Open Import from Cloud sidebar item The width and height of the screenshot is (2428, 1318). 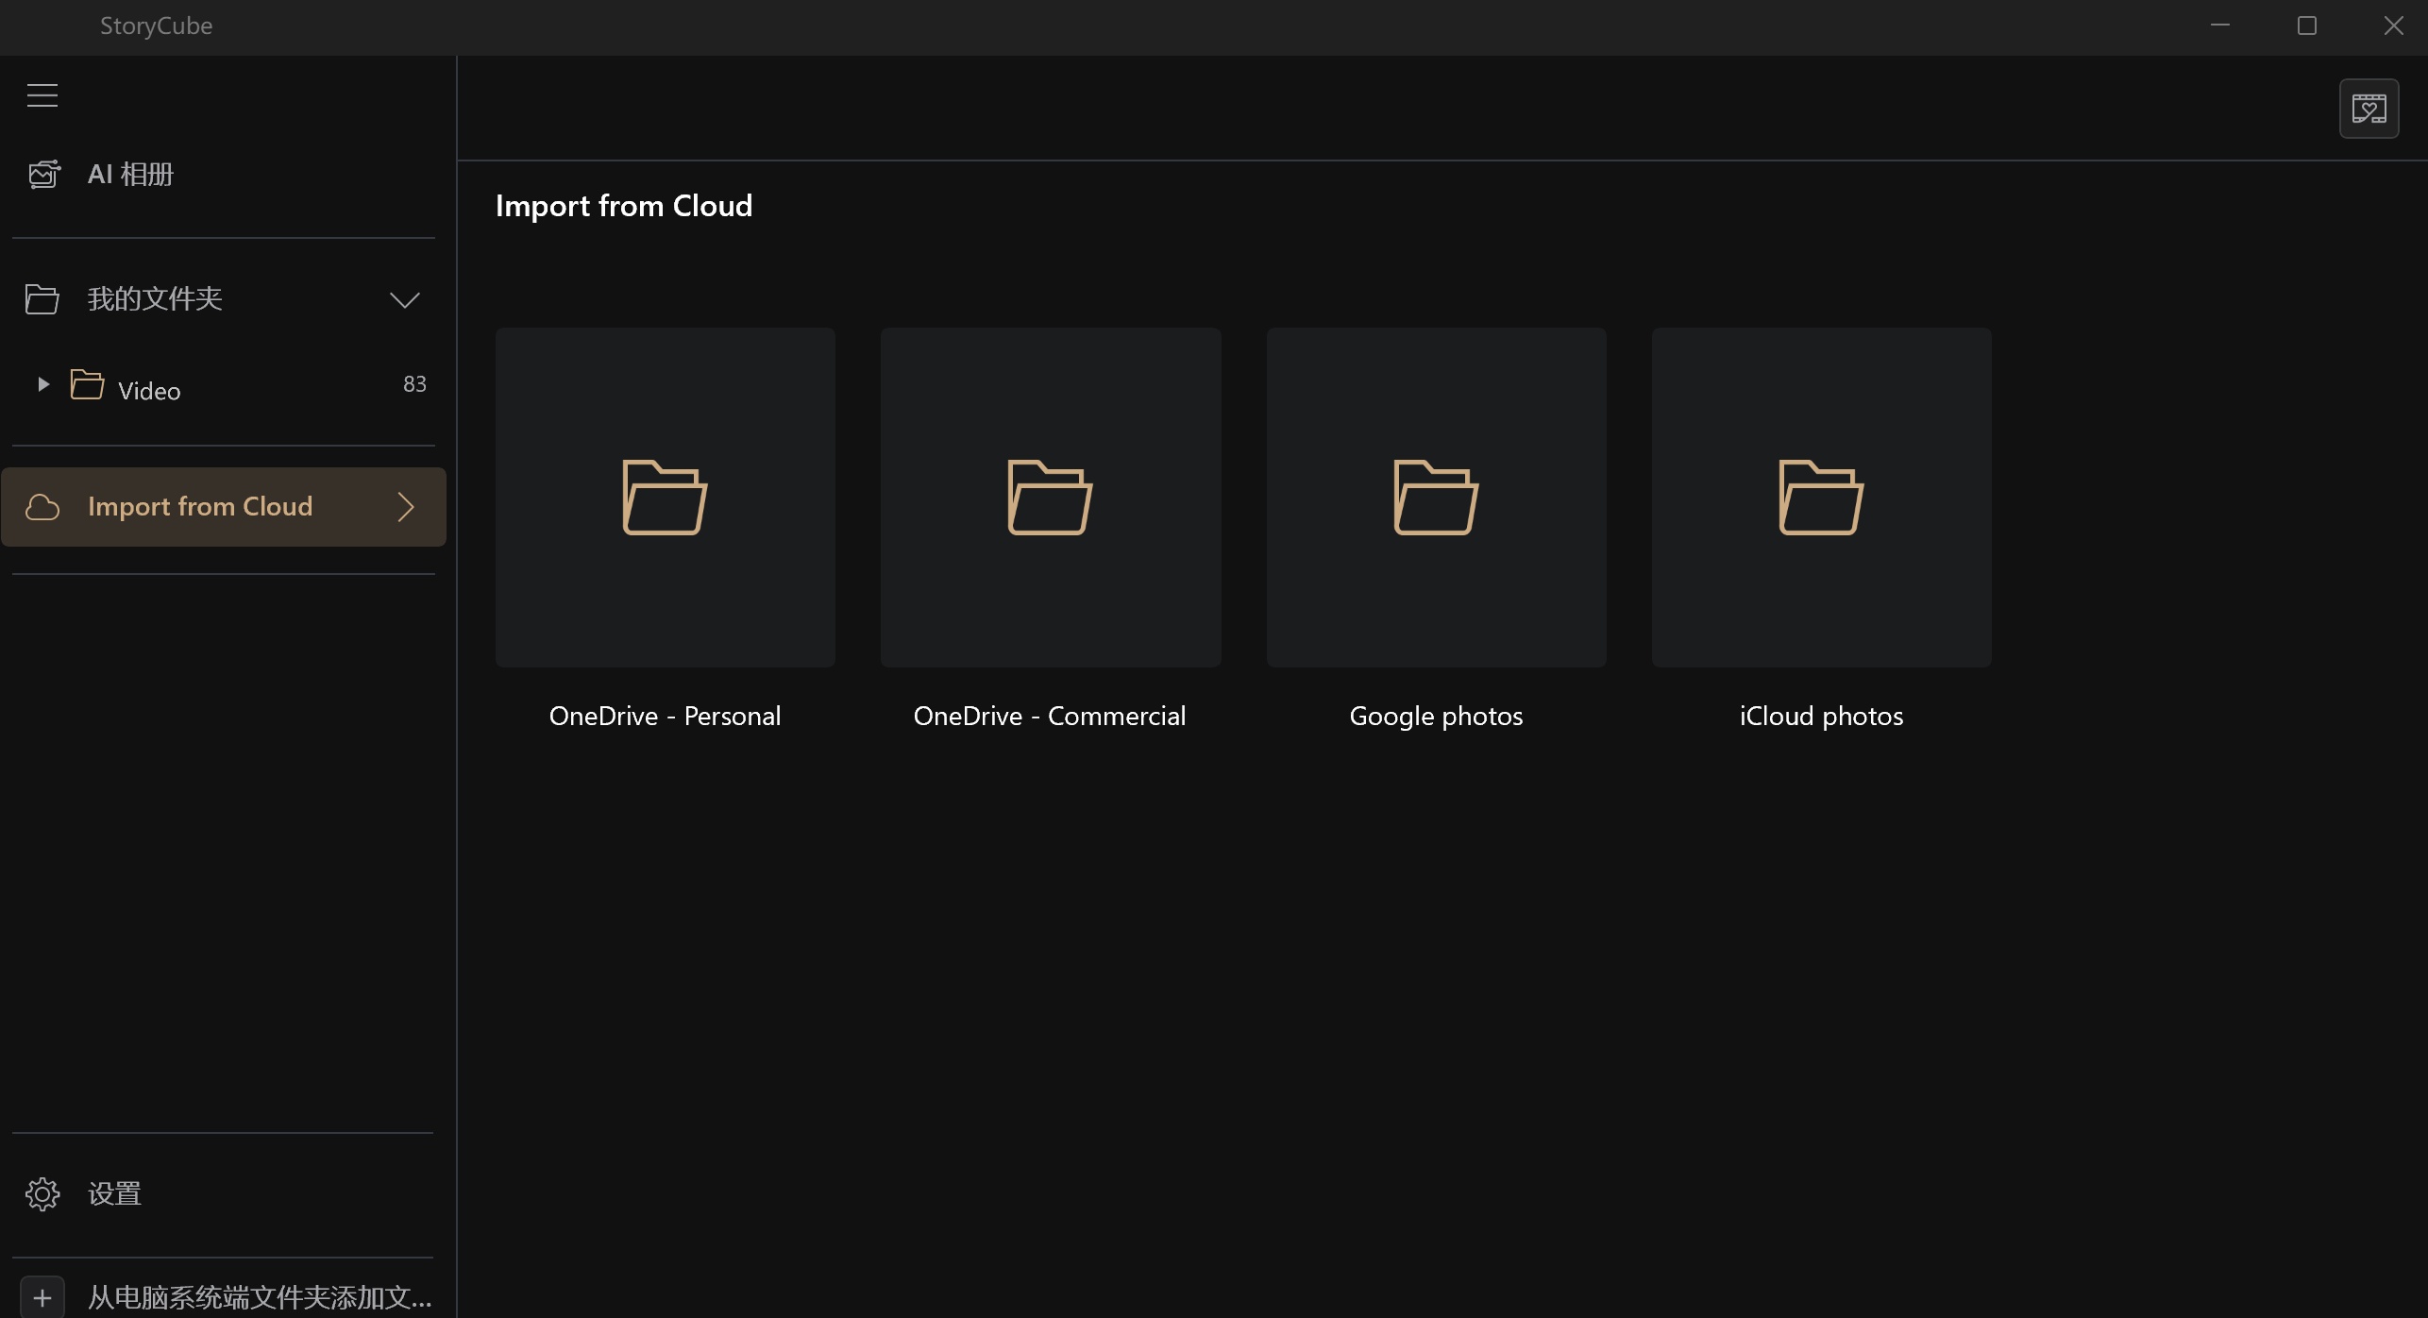[x=223, y=507]
